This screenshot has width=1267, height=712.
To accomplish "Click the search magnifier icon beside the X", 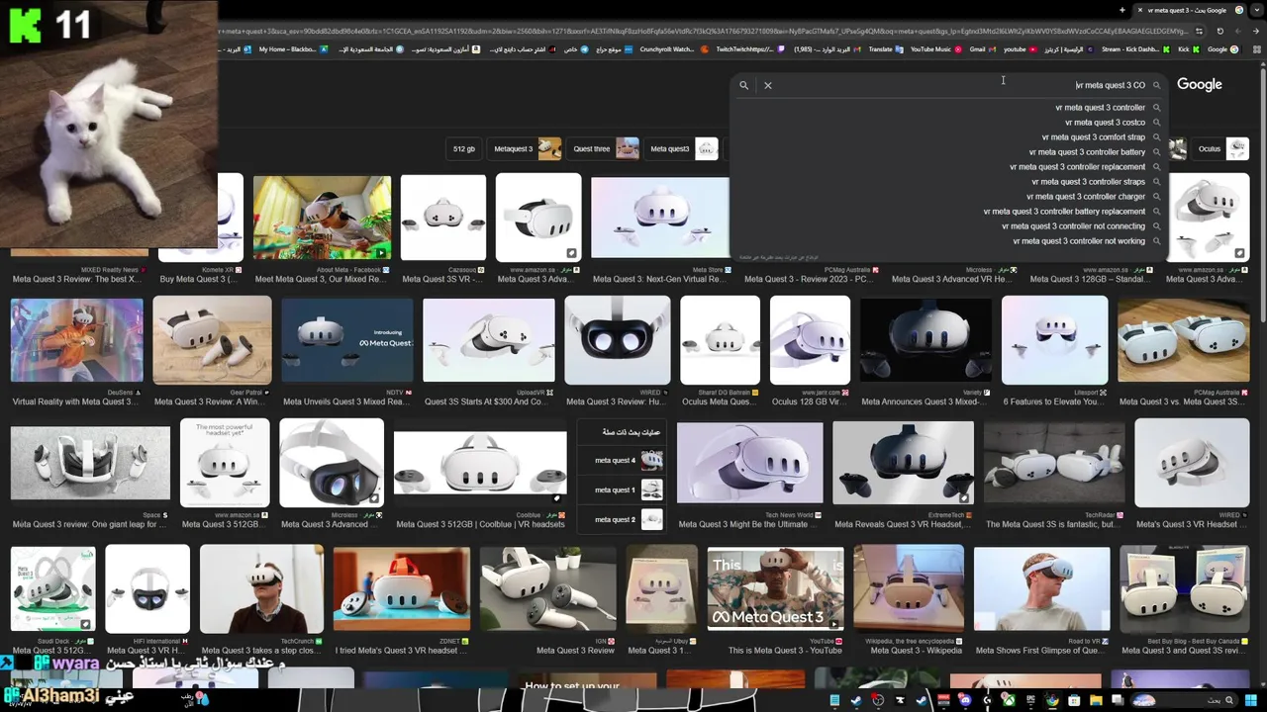I will click(x=743, y=85).
